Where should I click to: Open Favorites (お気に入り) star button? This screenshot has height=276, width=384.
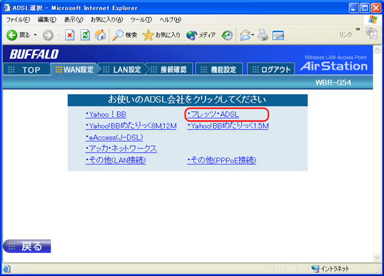(161, 35)
